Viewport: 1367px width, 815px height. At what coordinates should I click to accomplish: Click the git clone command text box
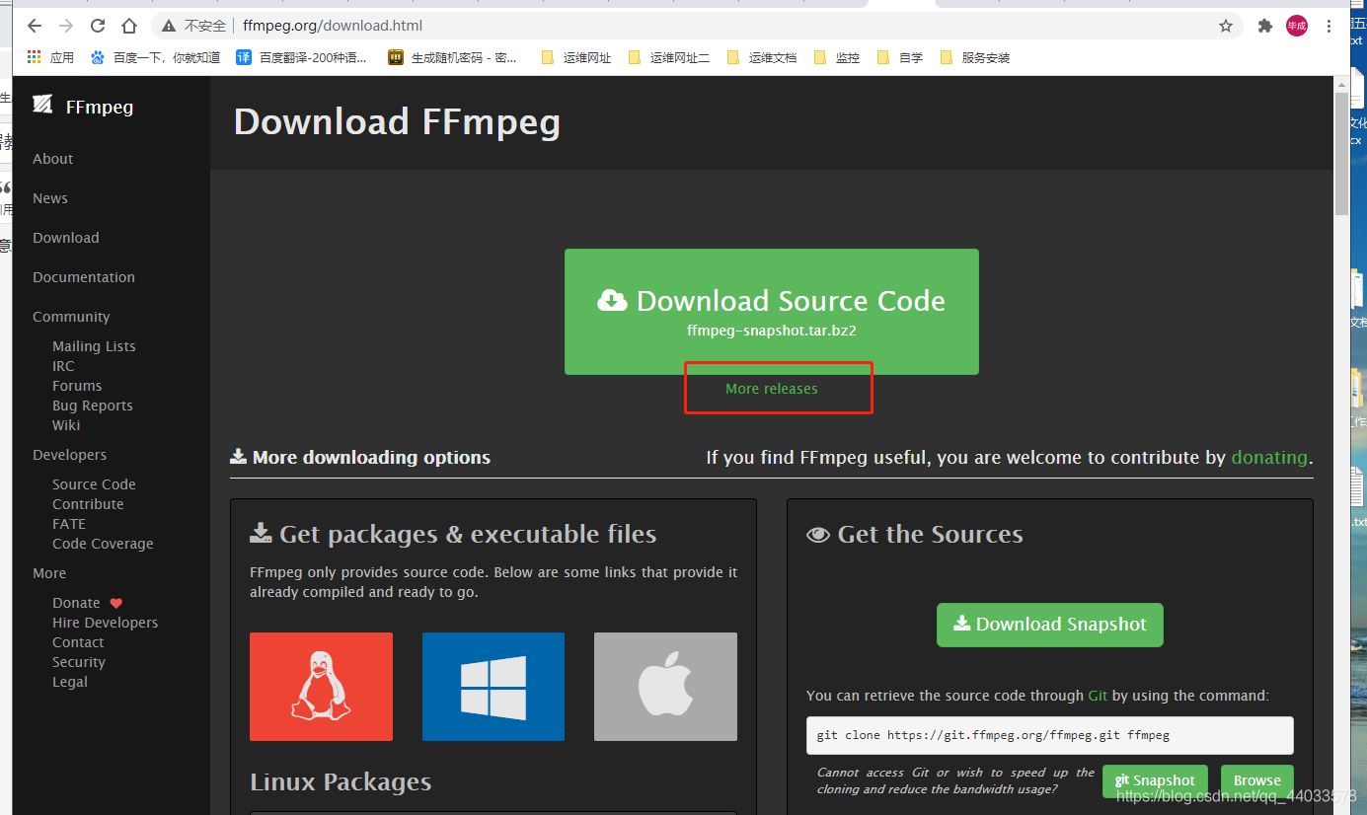pos(1050,735)
